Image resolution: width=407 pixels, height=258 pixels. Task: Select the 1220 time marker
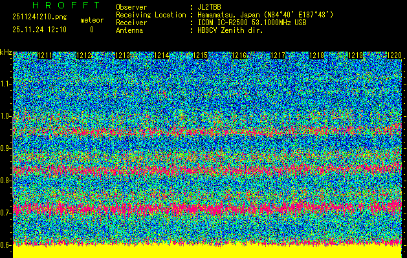click(x=395, y=56)
